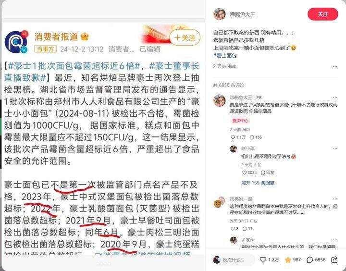346x271 pixels.
Task: Open 沸腾鱼大王's profile avatar at the top
Action: (x=219, y=14)
